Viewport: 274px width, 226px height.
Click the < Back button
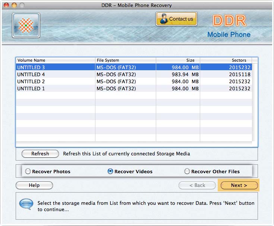tap(197, 185)
